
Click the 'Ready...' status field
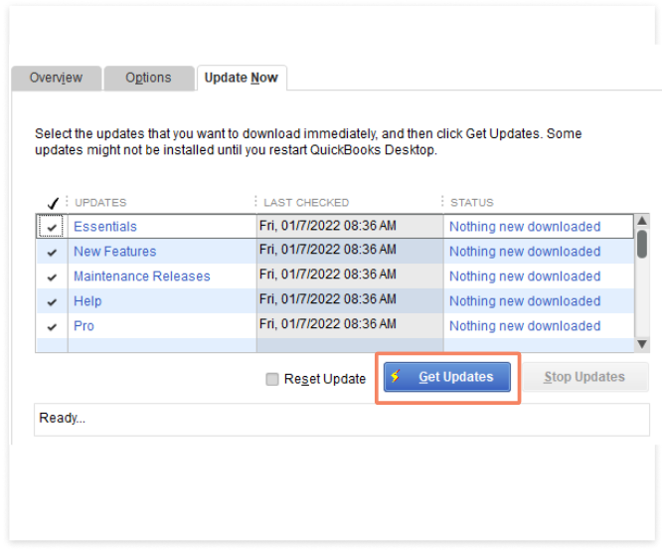(342, 420)
